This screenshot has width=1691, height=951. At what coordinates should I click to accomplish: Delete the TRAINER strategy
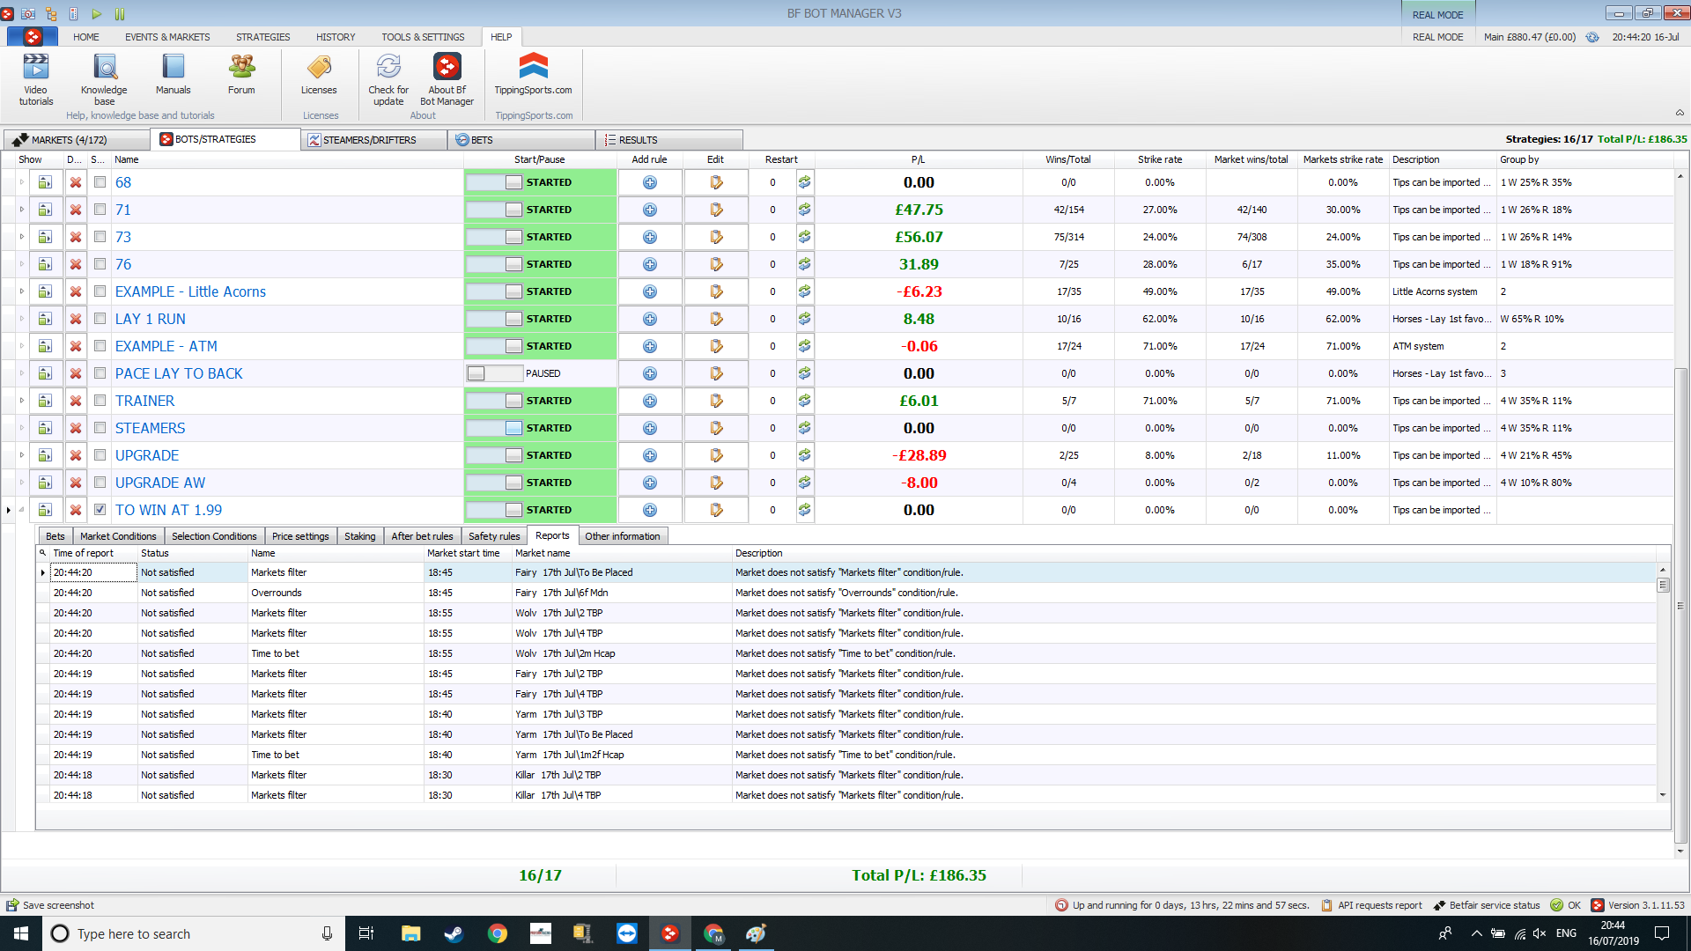point(76,401)
